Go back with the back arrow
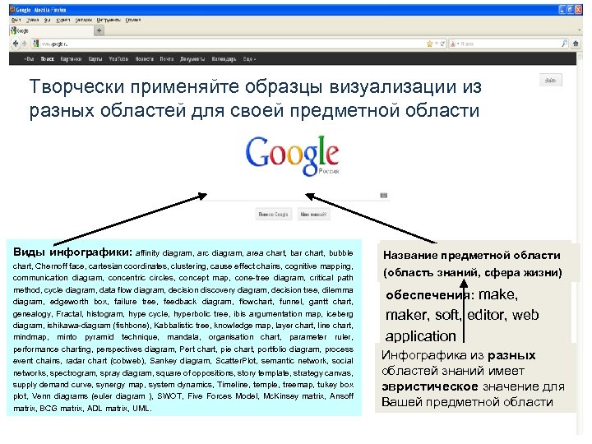Image resolution: width=592 pixels, height=444 pixels. [16, 44]
